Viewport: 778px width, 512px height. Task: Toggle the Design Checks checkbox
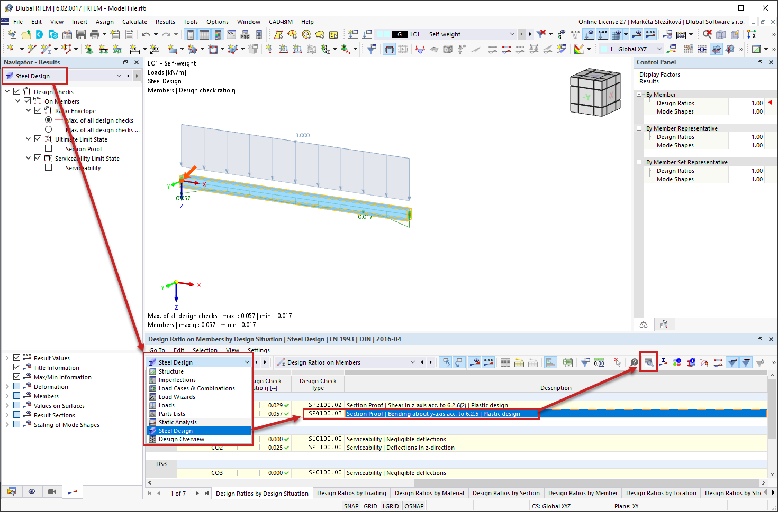coord(17,91)
